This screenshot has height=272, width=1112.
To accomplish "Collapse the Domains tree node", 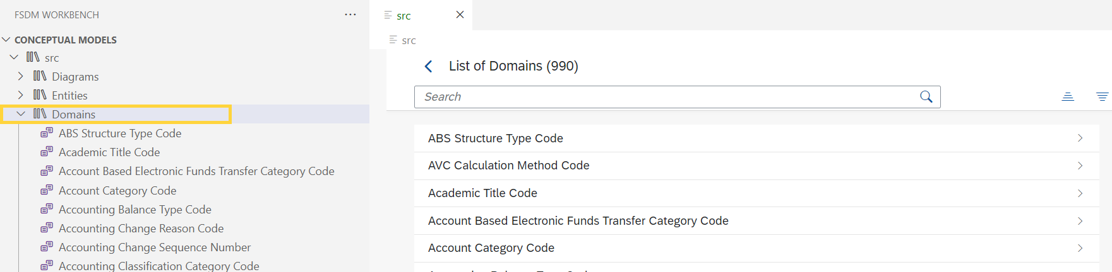I will pyautogui.click(x=21, y=114).
